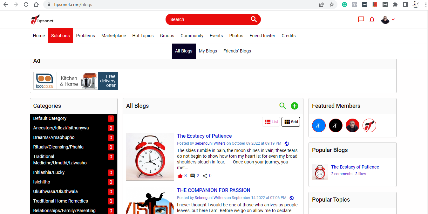Switch to Grid view
This screenshot has height=214, width=428.
click(x=291, y=122)
